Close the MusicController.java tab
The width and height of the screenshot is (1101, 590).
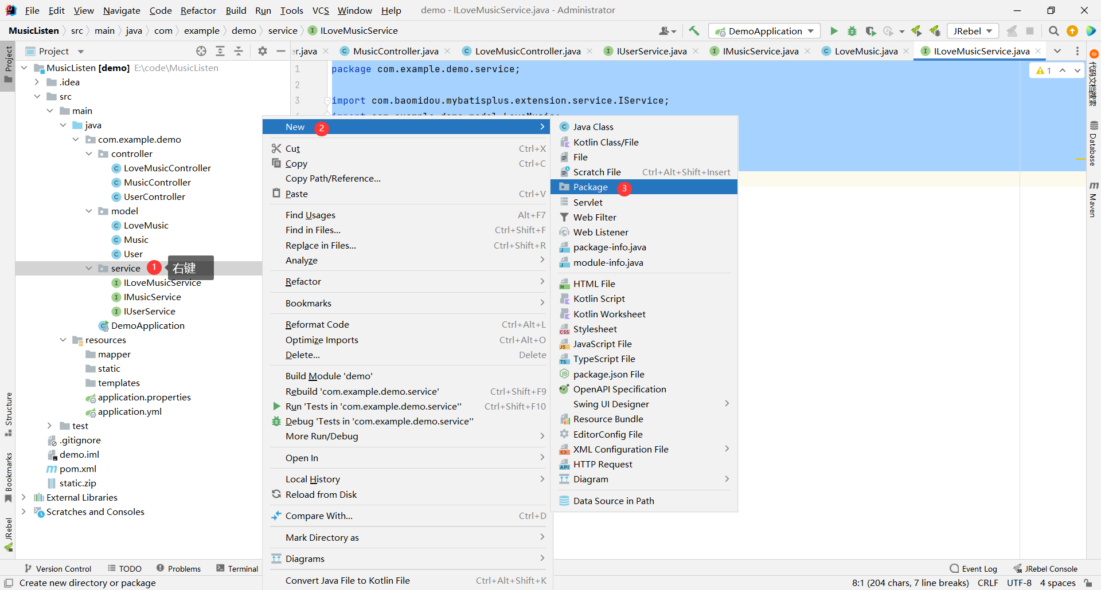(x=447, y=51)
